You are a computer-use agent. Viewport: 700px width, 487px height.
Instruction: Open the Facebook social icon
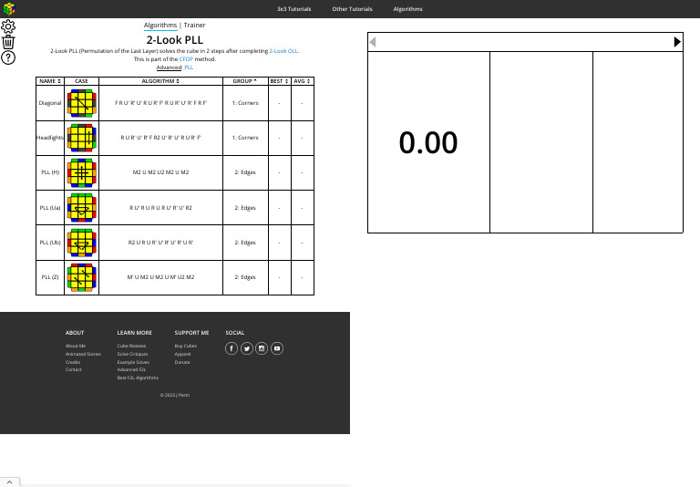[232, 348]
